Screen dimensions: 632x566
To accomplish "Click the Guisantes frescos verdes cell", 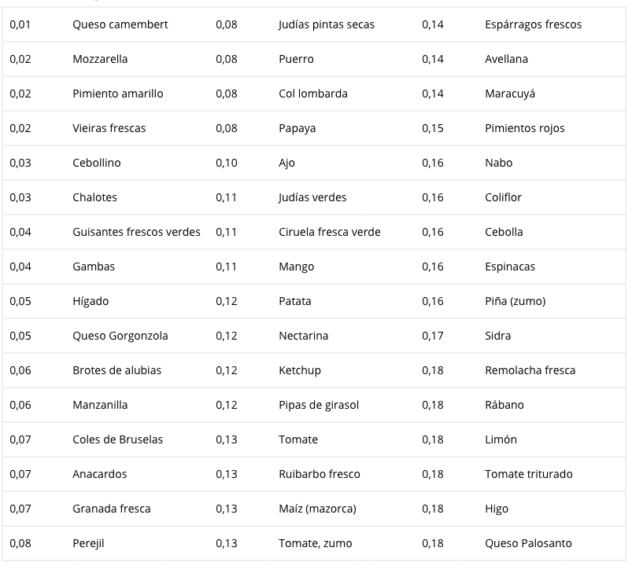I will point(136,232).
